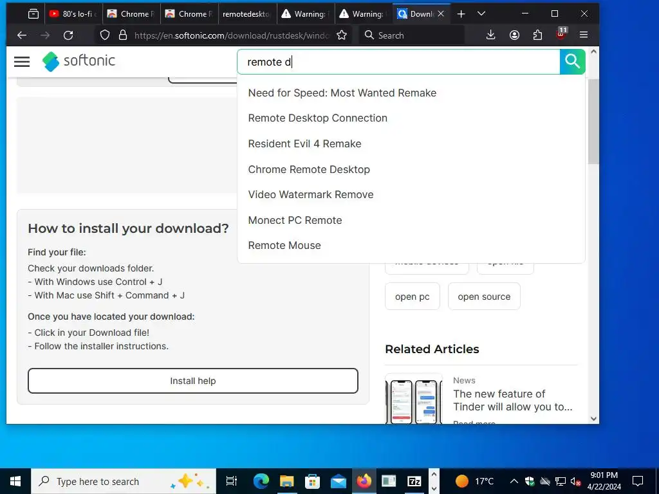This screenshot has height=494, width=659.
Task: Open the Firefox application menu
Action: click(x=583, y=35)
